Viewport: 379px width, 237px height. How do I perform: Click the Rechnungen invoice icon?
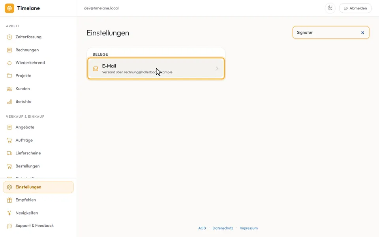9,50
